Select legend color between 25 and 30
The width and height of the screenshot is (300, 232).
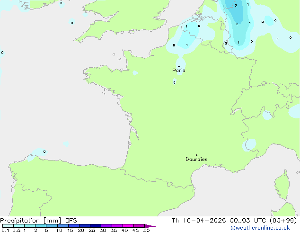point(96,226)
